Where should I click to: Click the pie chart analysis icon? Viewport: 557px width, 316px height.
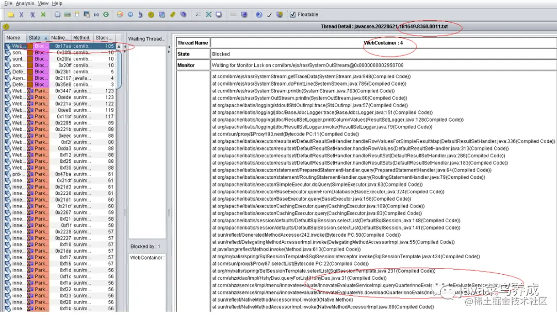point(120,14)
